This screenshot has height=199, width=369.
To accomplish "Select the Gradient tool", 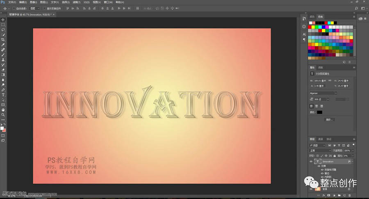I will pyautogui.click(x=3, y=75).
